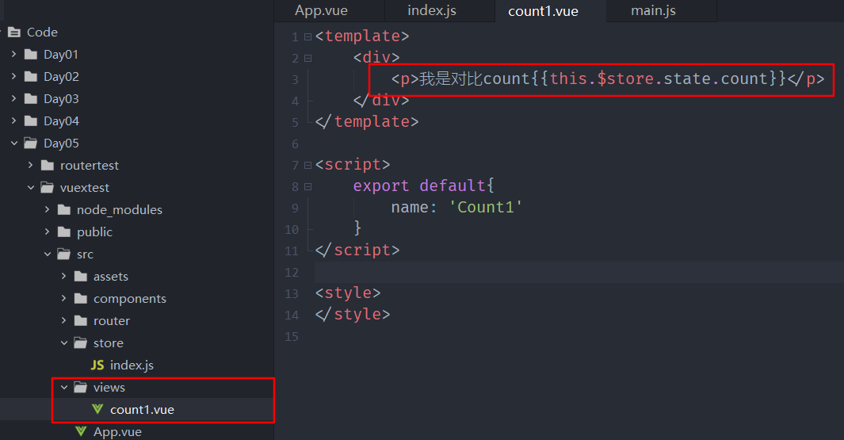Click the Vue icon beside App.vue file

point(81,432)
